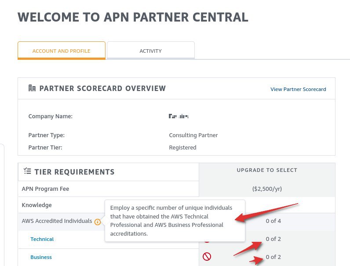Click the 'Partner Tier:' label
The height and width of the screenshot is (266, 350).
coord(45,147)
